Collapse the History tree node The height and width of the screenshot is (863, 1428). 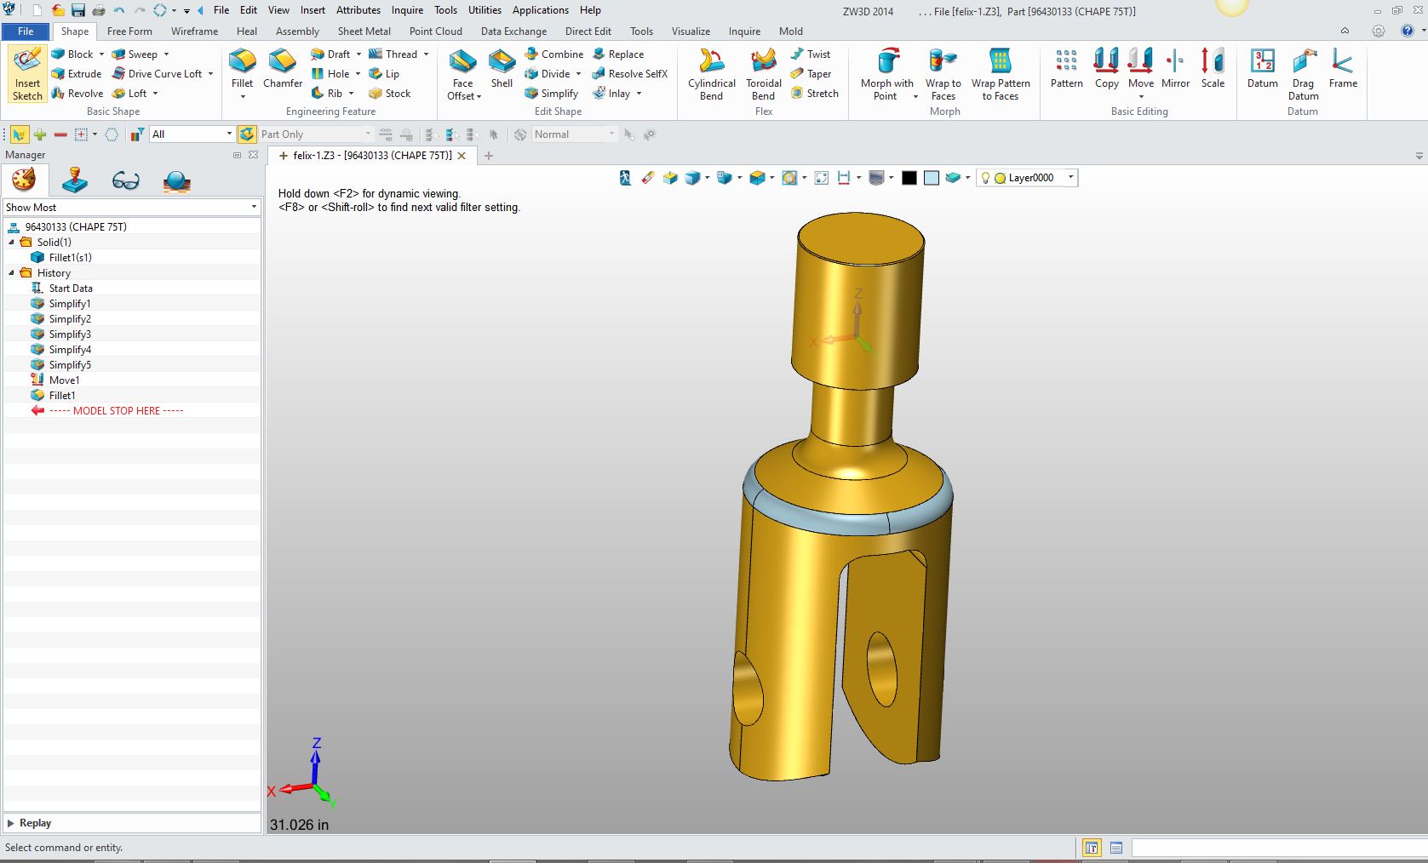pos(12,273)
